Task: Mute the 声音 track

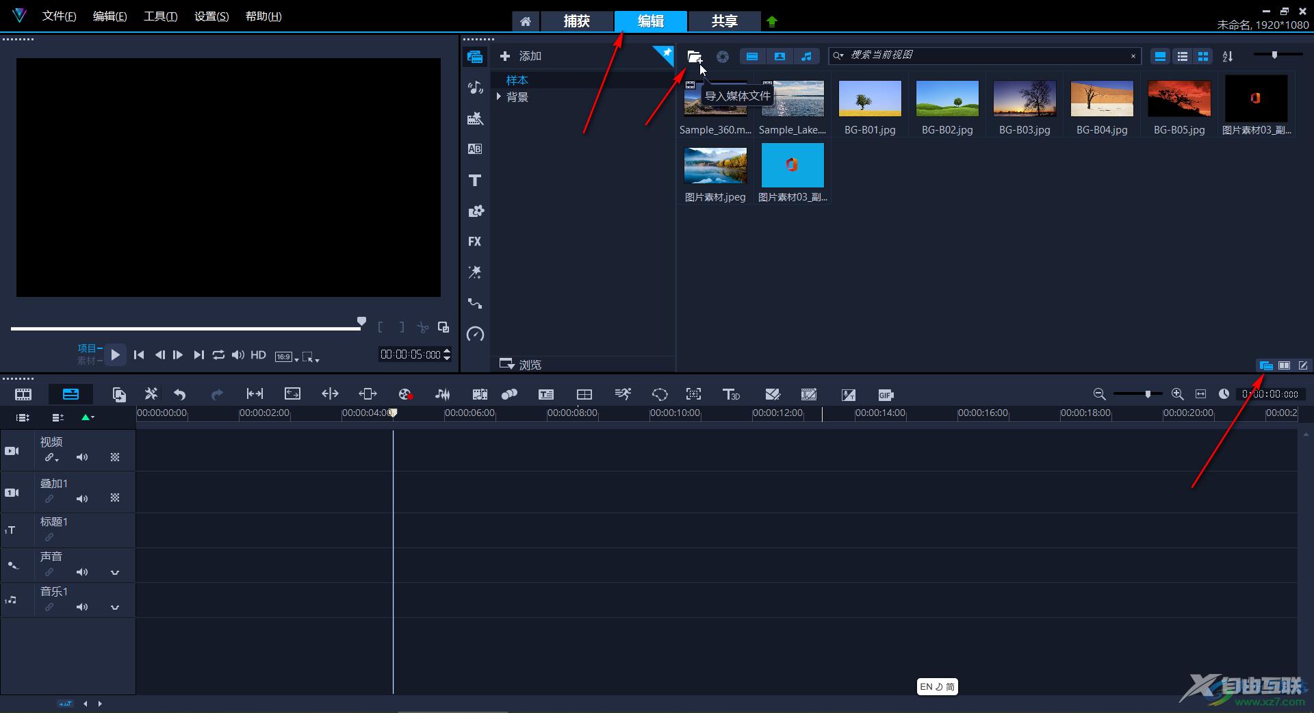Action: tap(82, 572)
